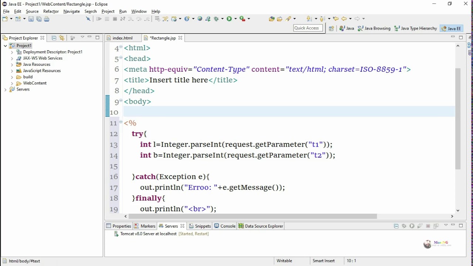This screenshot has height=266, width=473.
Task: Select Tomcat v8.0 Server at localhost
Action: click(x=161, y=234)
